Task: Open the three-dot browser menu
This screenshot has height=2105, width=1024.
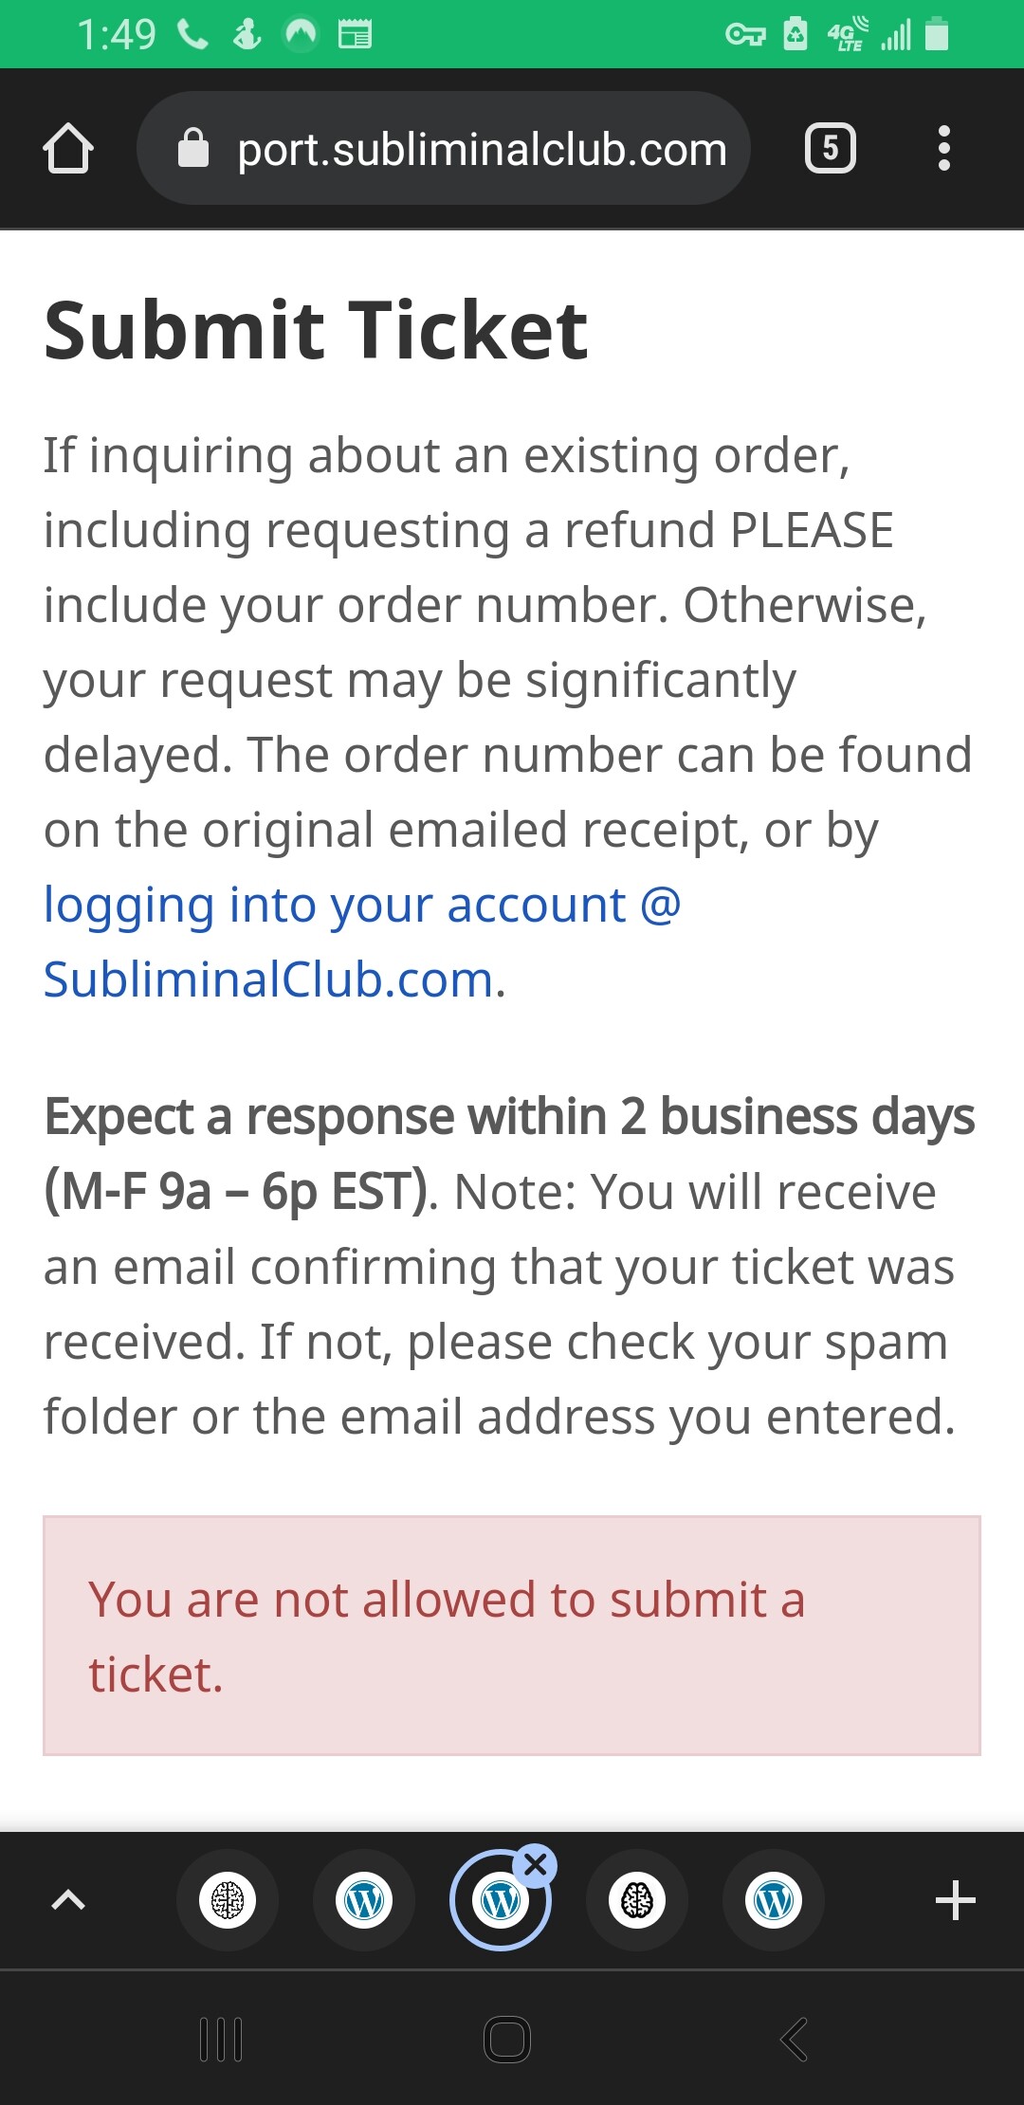Action: 943,148
